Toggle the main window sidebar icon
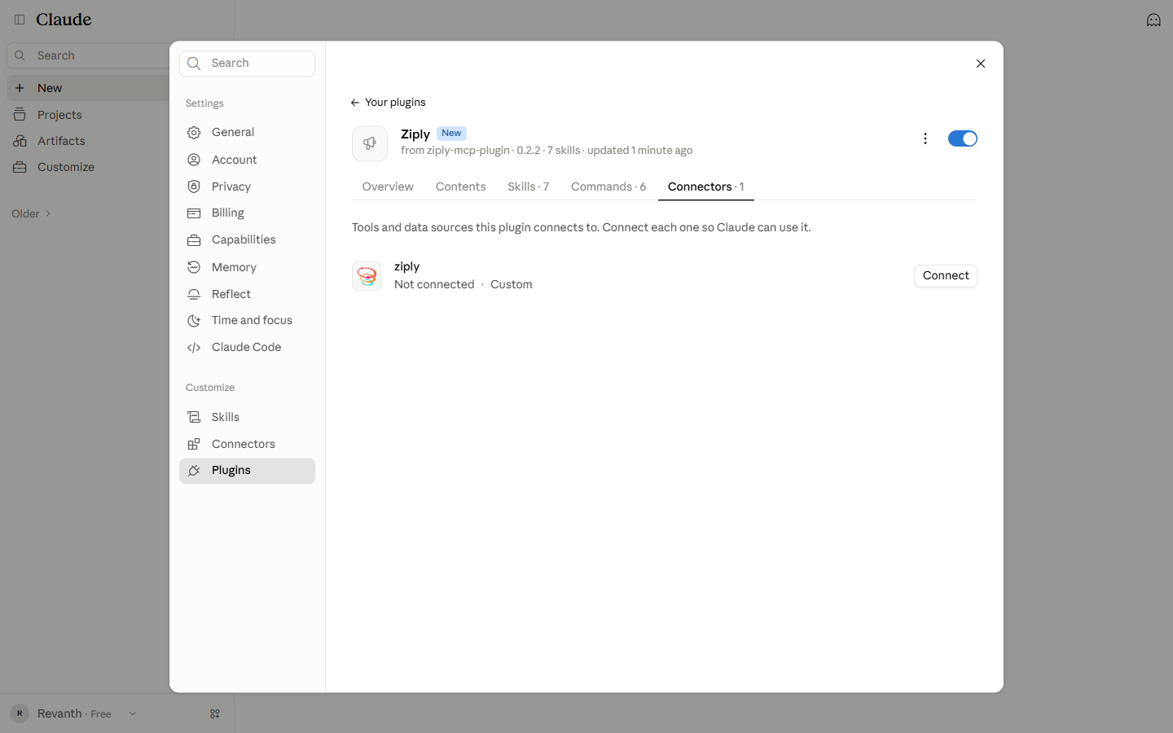 pos(20,20)
